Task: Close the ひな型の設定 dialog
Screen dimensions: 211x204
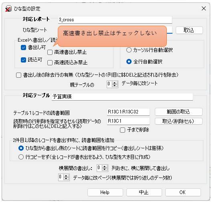Action: click(x=204, y=8)
